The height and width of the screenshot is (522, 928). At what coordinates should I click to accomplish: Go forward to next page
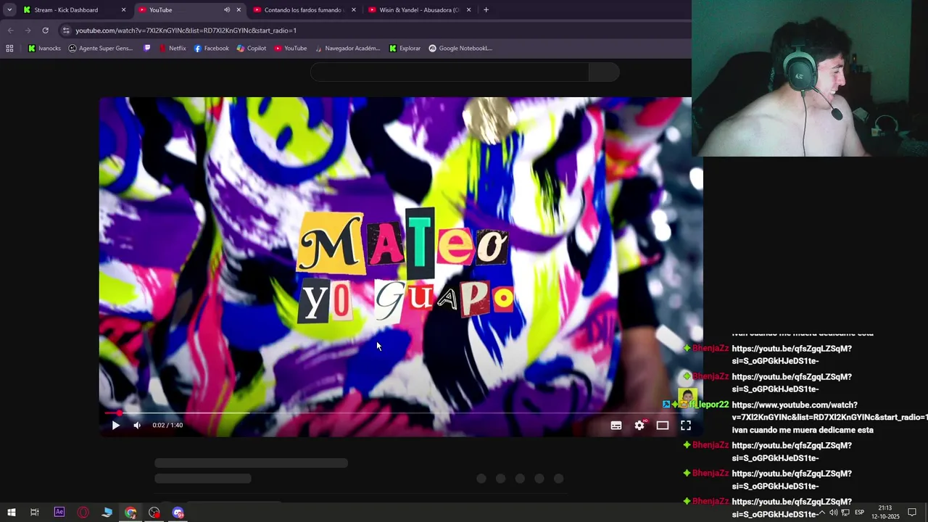pyautogui.click(x=28, y=30)
